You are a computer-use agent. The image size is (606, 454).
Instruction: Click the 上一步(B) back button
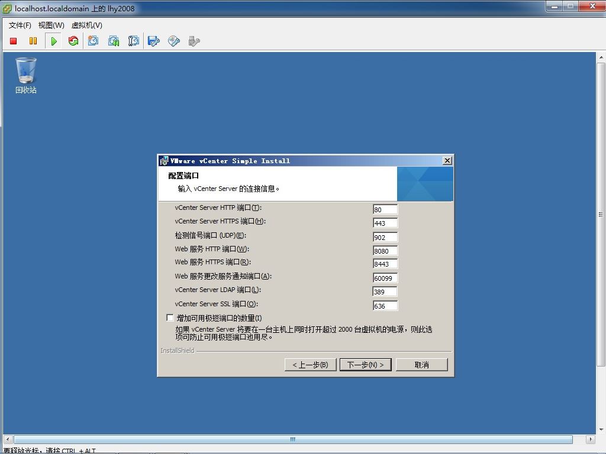point(310,365)
